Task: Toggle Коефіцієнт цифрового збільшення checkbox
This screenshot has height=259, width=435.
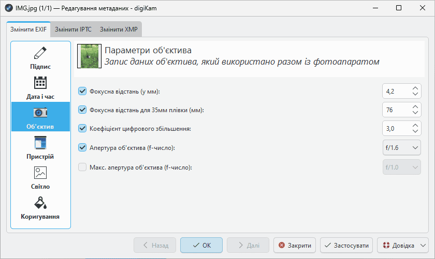Action: 82,129
